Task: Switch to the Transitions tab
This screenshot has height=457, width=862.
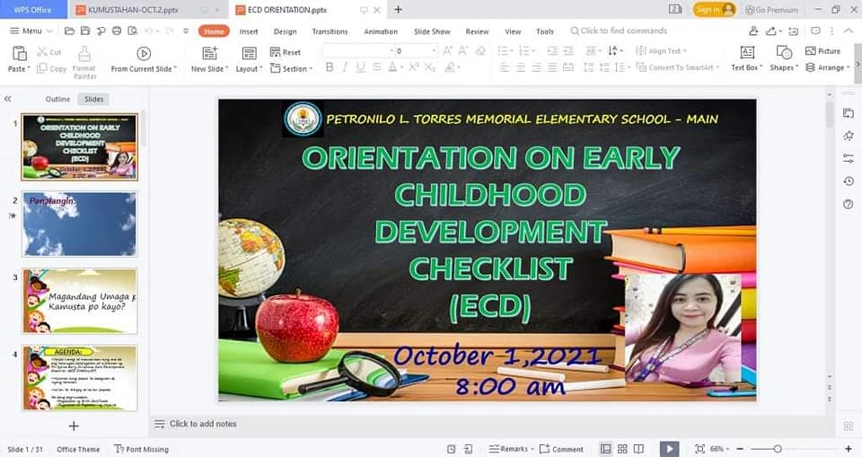Action: tap(330, 31)
